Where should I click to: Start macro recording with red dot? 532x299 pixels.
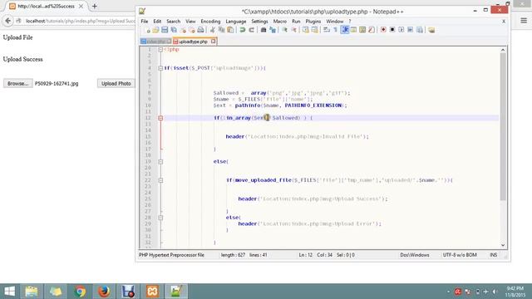coord(383,30)
